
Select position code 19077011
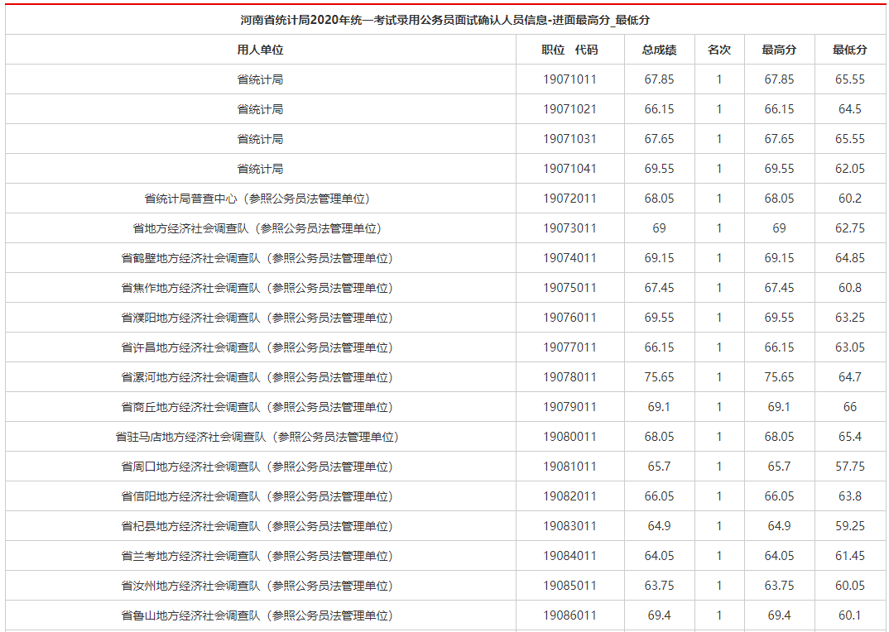click(x=569, y=347)
